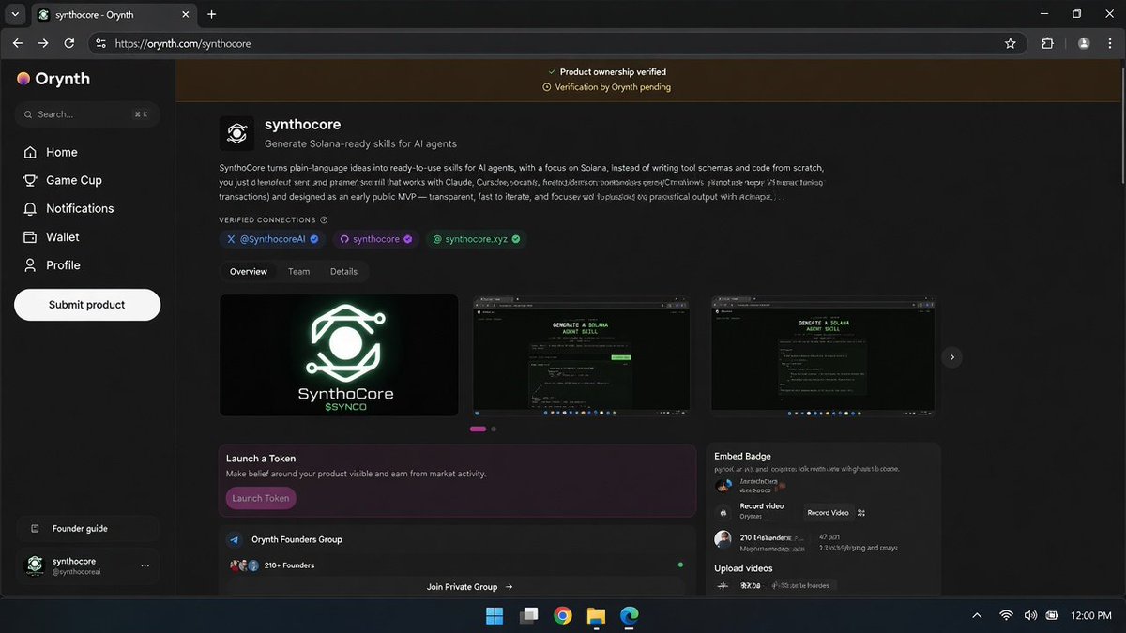The height and width of the screenshot is (633, 1126).
Task: Click the 210+ Founders avatars
Action: [x=244, y=565]
